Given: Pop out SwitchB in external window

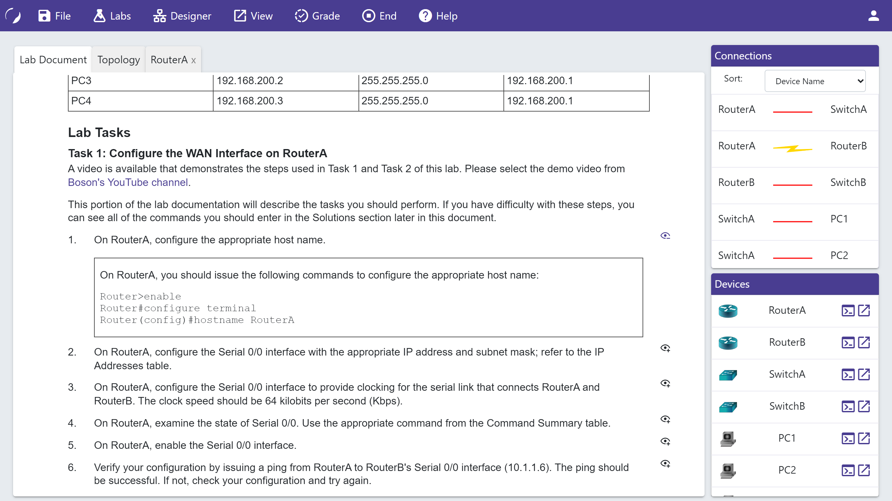Looking at the screenshot, I should [864, 406].
